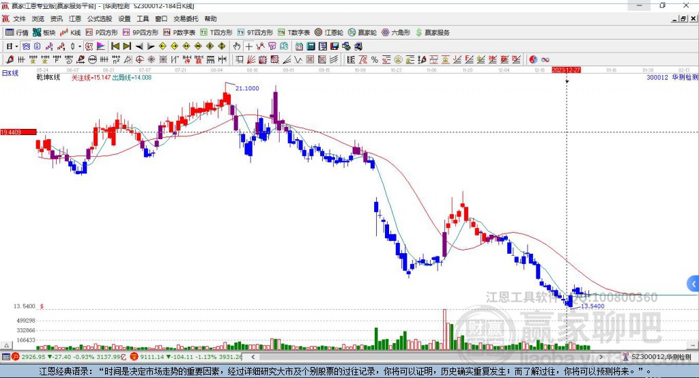
Task: Click the 300012 华测检测 stock title
Action: tap(672, 78)
